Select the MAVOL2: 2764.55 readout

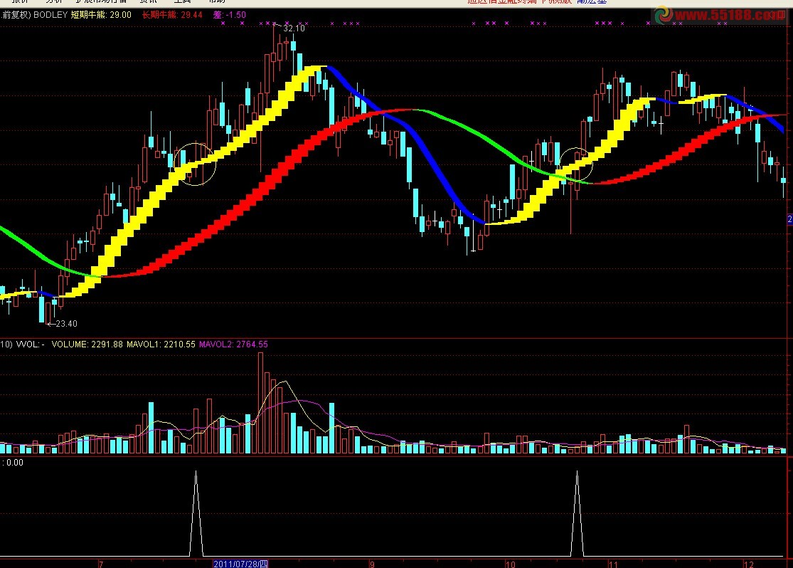pos(234,345)
